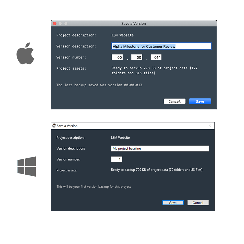244x244 pixels.
Task: Click the coffee cup icon in Windows dialog titlebar
Action: (54, 126)
